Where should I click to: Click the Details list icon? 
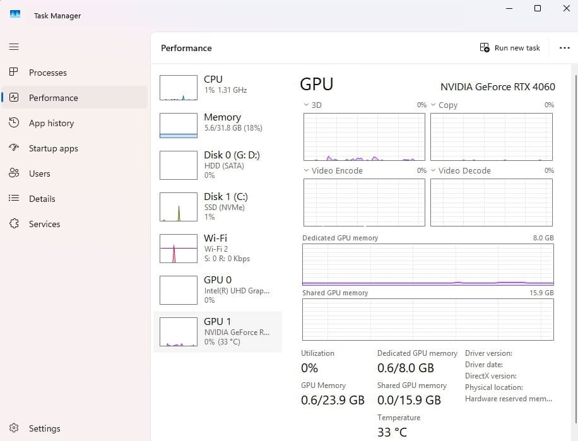[14, 199]
